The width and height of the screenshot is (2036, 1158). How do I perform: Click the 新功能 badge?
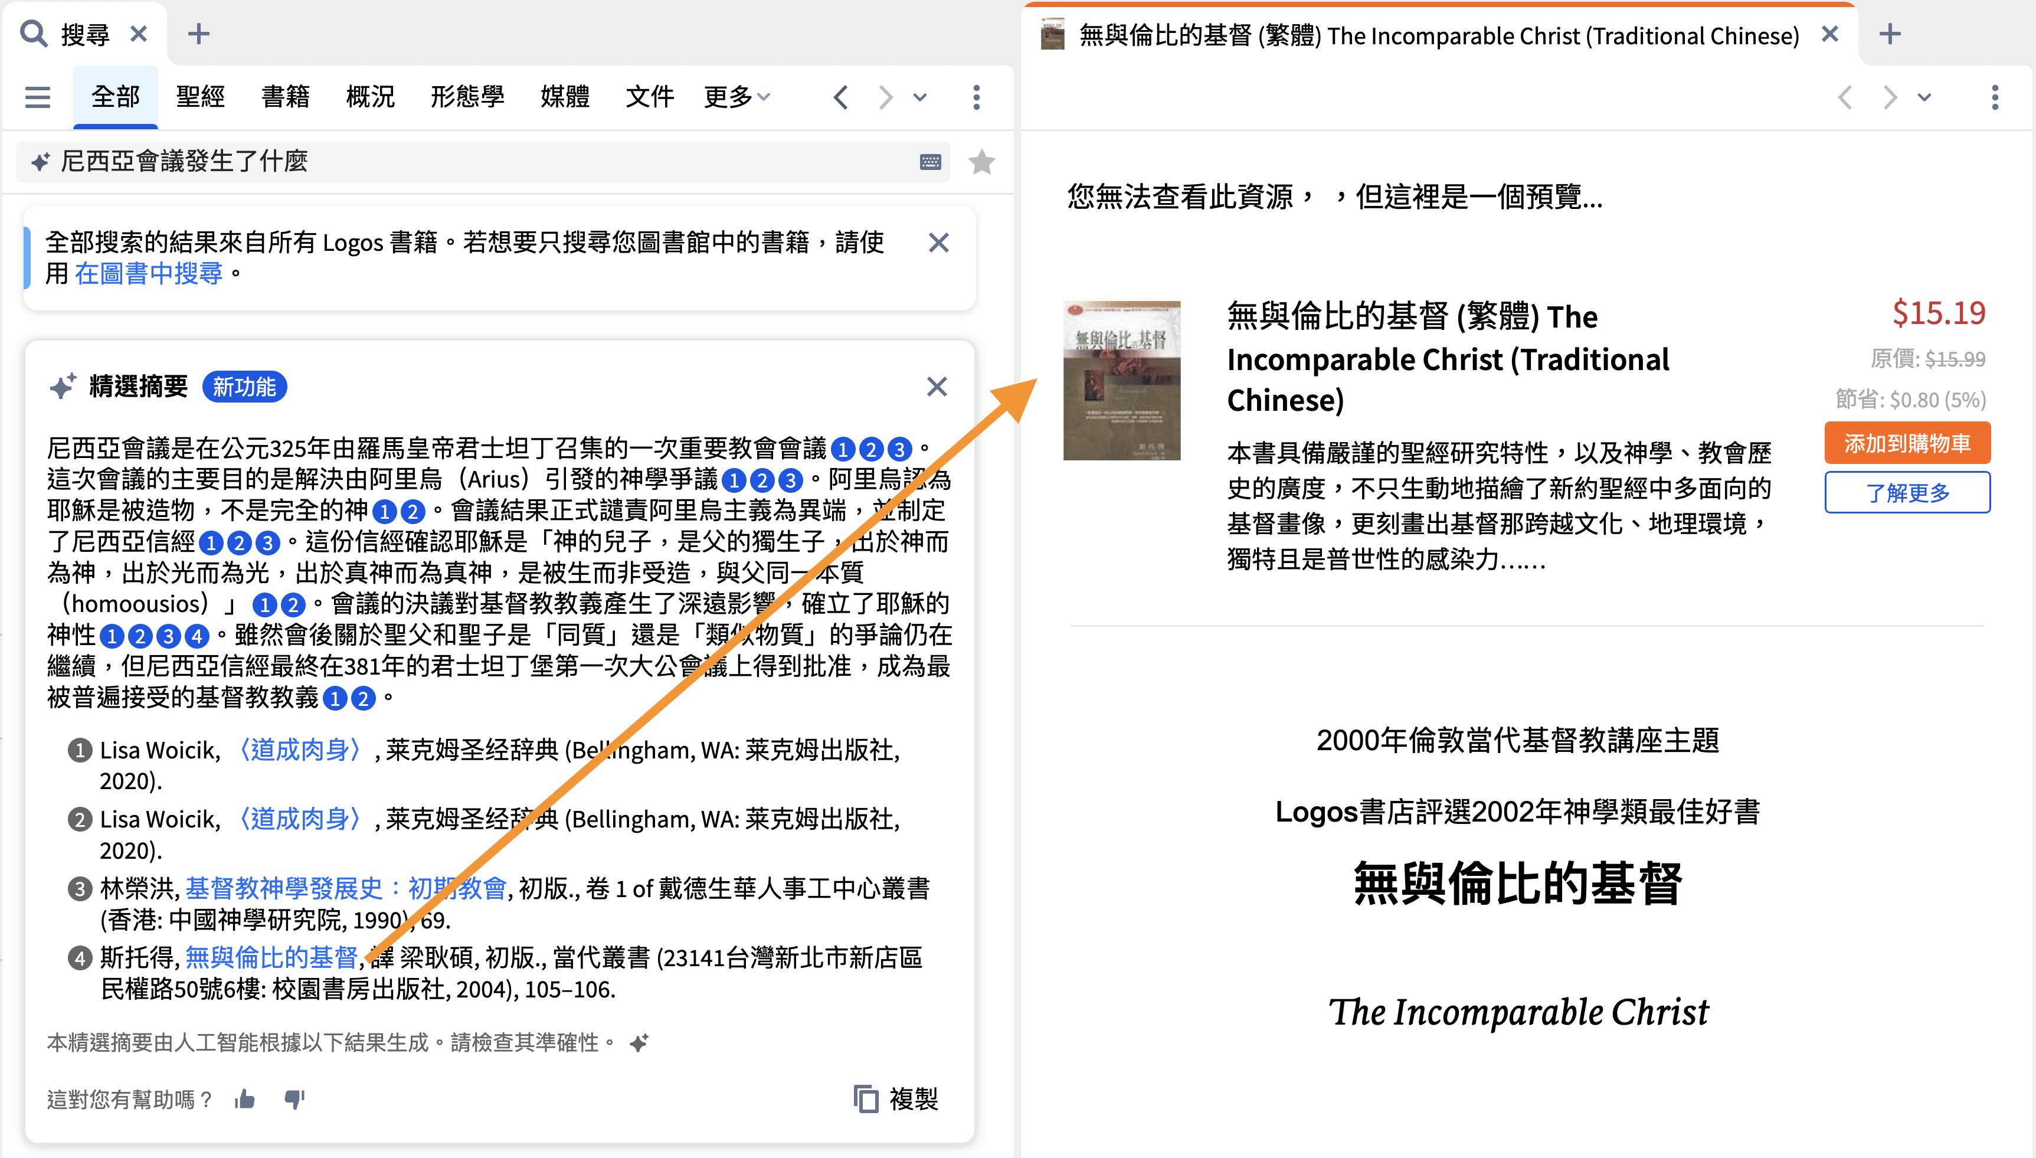244,387
